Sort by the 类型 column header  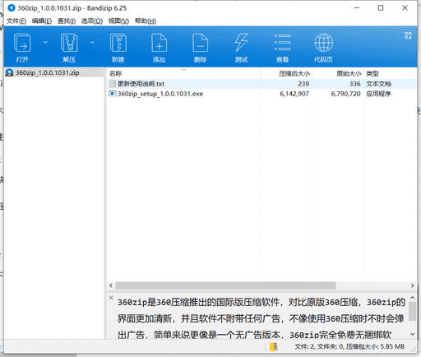(x=391, y=73)
